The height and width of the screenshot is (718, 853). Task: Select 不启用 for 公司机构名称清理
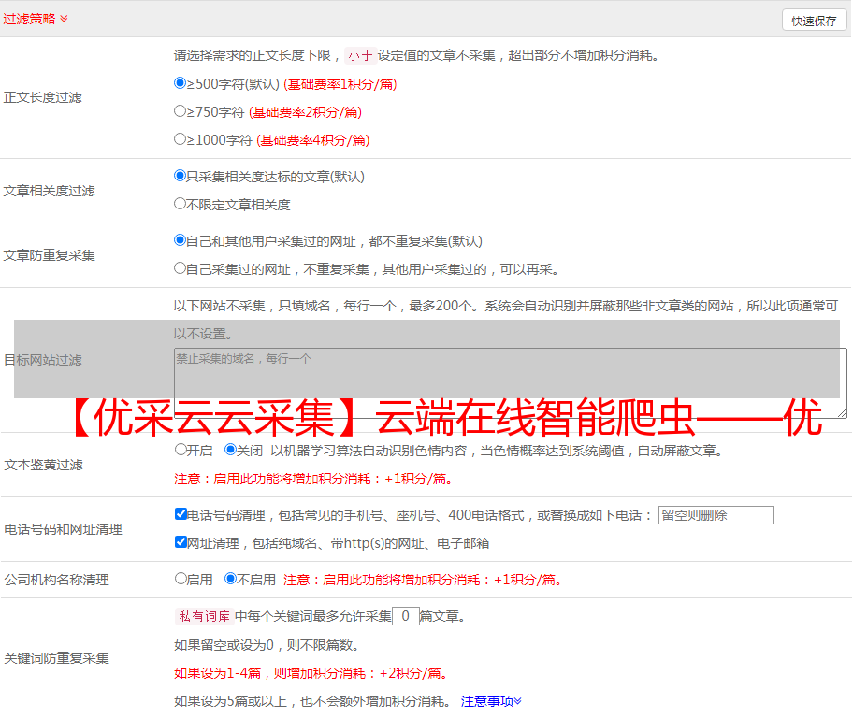click(x=230, y=579)
